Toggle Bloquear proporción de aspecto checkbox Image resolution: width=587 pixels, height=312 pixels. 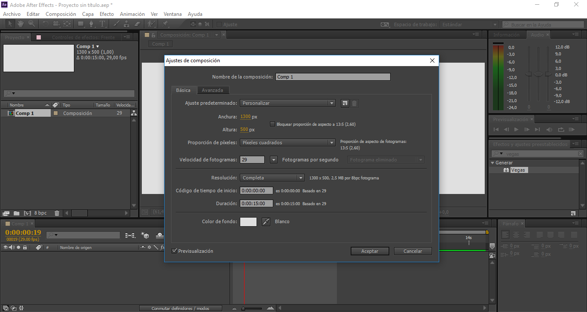[x=272, y=124]
